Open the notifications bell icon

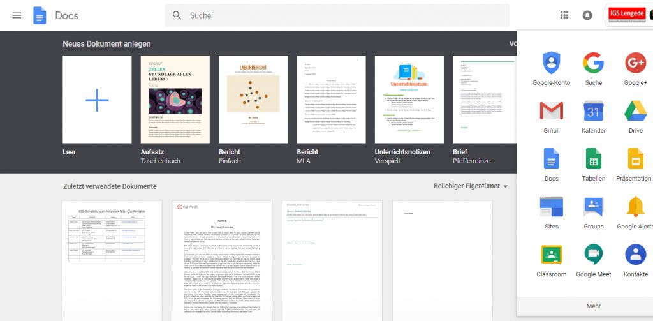click(x=587, y=15)
